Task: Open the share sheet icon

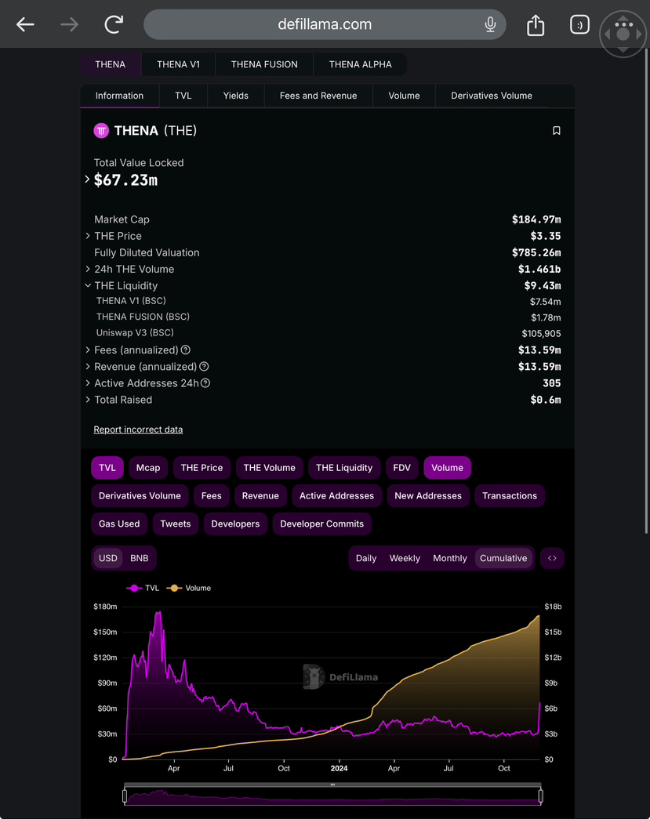Action: point(536,24)
